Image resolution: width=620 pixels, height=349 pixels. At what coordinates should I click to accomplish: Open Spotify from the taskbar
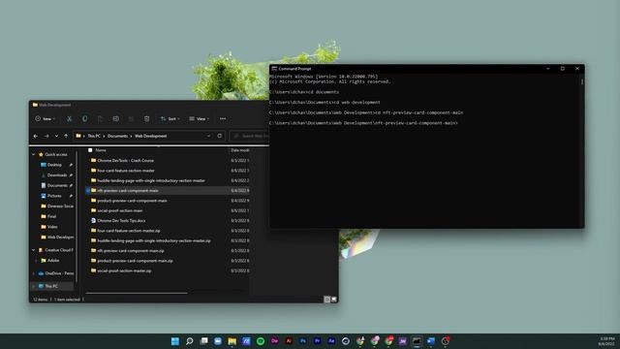click(261, 341)
